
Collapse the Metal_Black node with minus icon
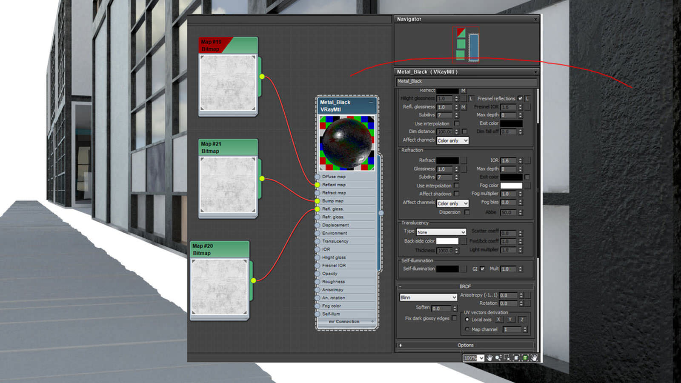(371, 102)
